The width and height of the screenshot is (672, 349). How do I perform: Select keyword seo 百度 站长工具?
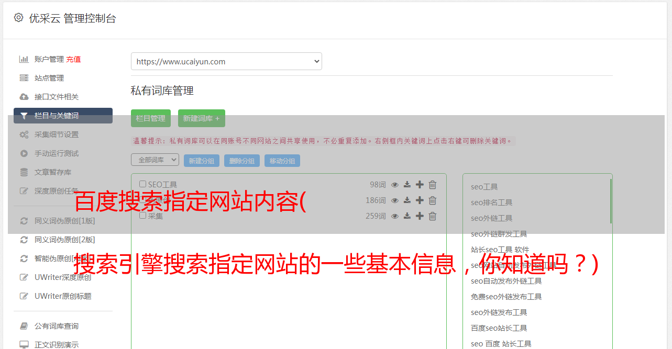[501, 344]
